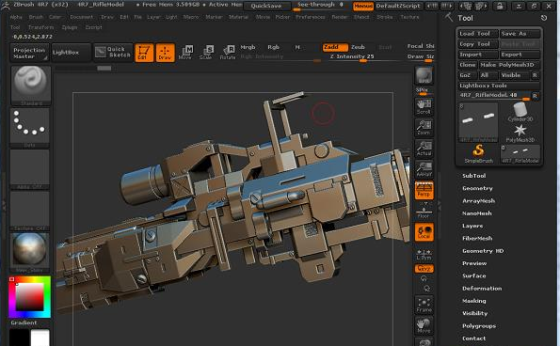Screen dimensions: 560x346
Task: Toggle Mrgb paint mode
Action: click(x=248, y=47)
